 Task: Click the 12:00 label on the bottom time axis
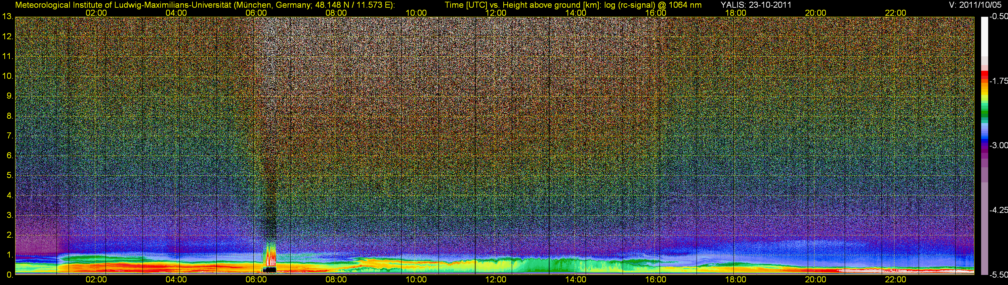(x=496, y=280)
